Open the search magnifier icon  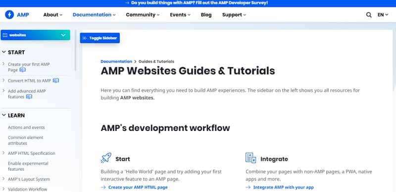(x=369, y=15)
